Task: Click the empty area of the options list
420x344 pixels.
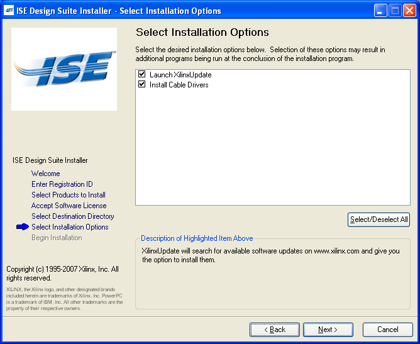Action: (x=272, y=151)
